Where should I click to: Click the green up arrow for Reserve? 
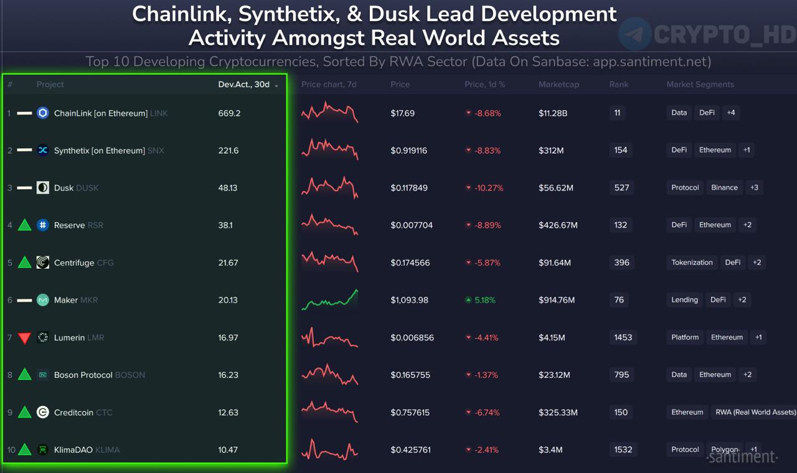[24, 225]
